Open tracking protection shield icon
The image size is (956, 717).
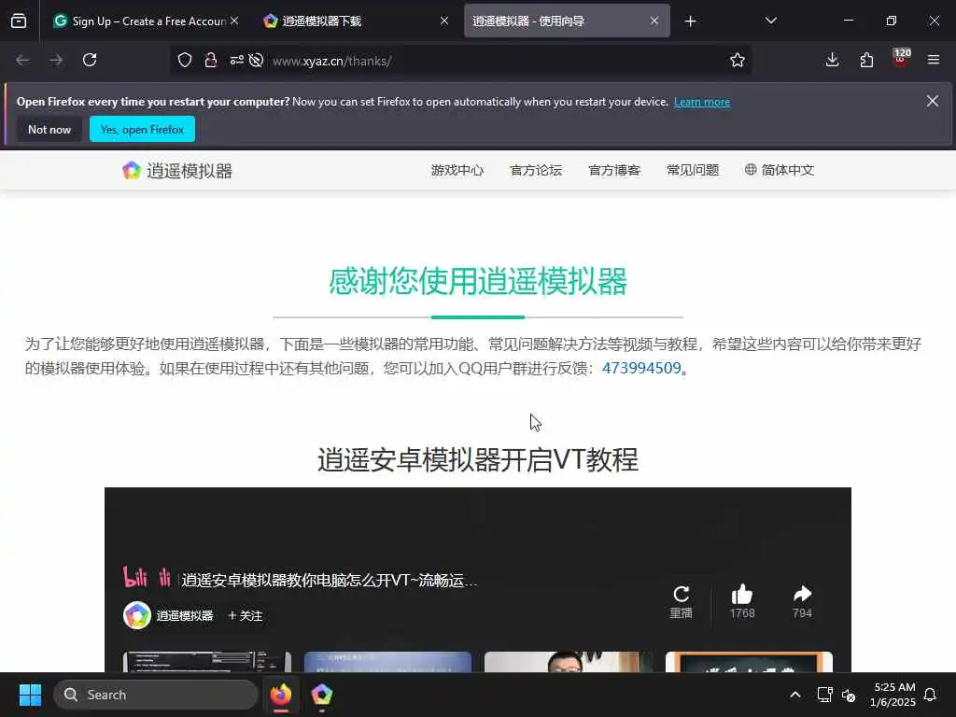[x=185, y=60]
